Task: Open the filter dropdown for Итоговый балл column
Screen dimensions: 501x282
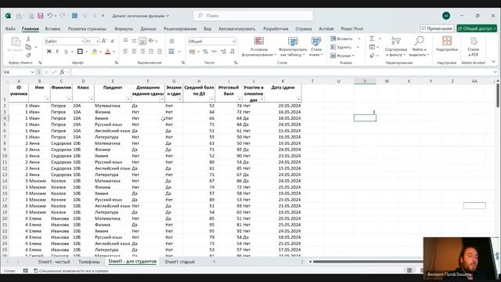Action: [240, 99]
